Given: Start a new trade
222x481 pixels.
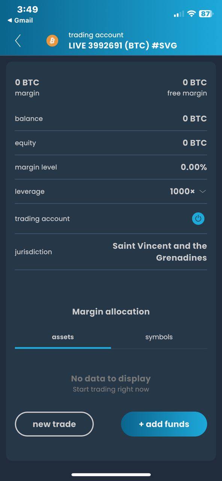Looking at the screenshot, I should pos(54,424).
